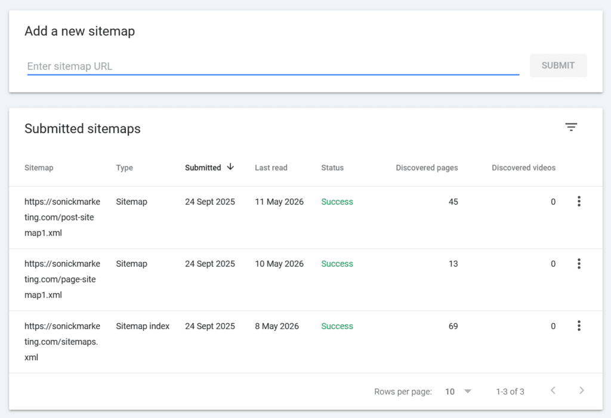
Task: Click Success status of sitemaps.xml row
Action: click(x=337, y=326)
